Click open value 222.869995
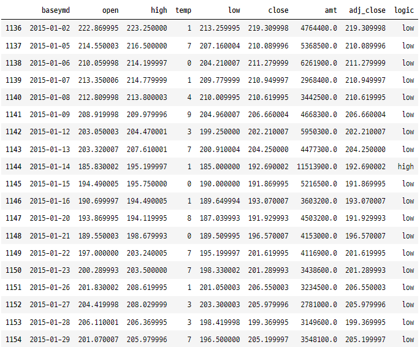Screen dimensions: 420x347 (98, 28)
